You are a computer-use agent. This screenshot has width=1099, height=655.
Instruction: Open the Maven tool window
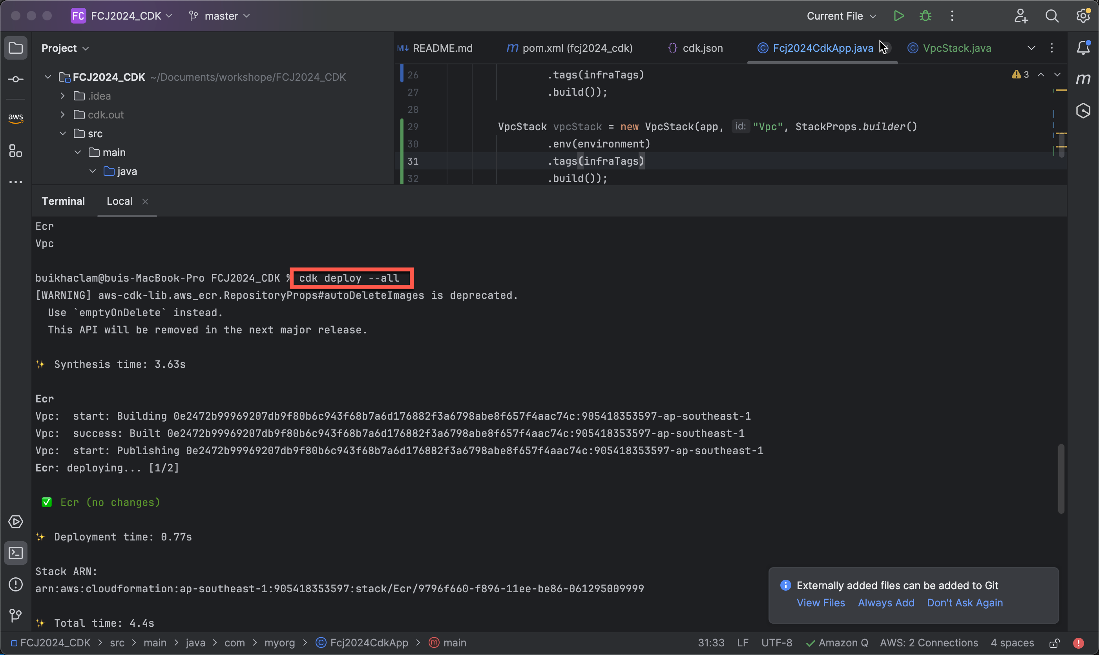point(1084,80)
